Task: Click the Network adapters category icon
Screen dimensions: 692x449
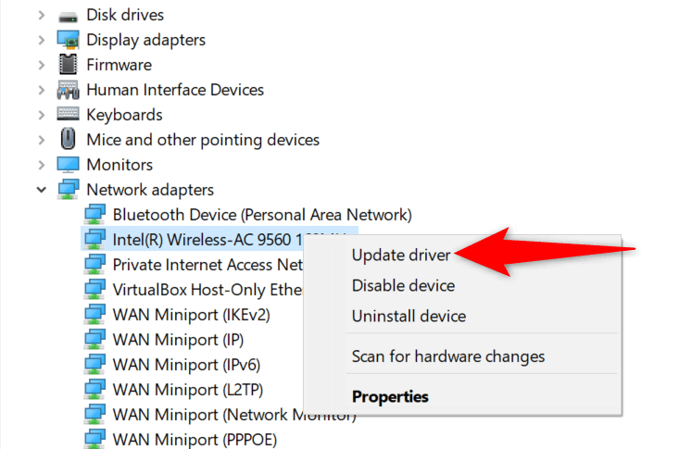Action: [x=68, y=190]
